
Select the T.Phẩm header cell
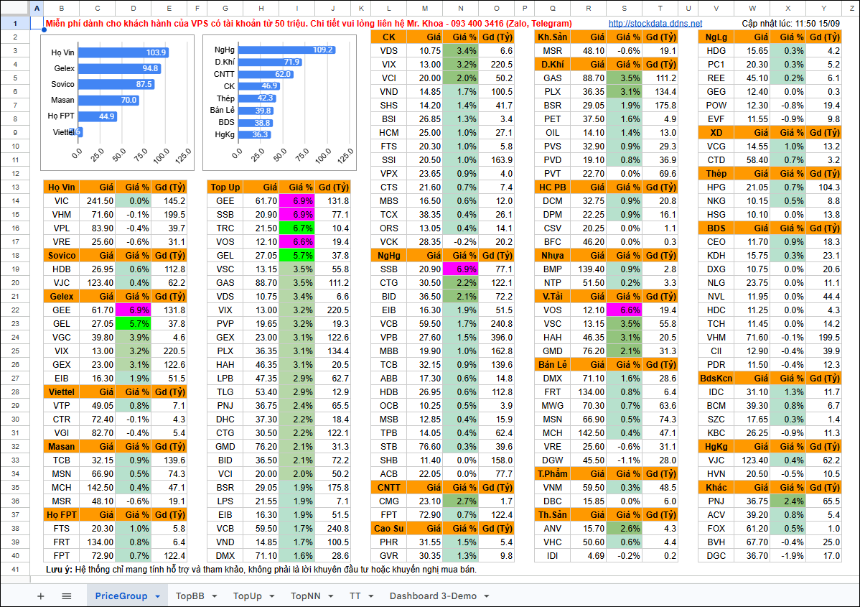[552, 474]
